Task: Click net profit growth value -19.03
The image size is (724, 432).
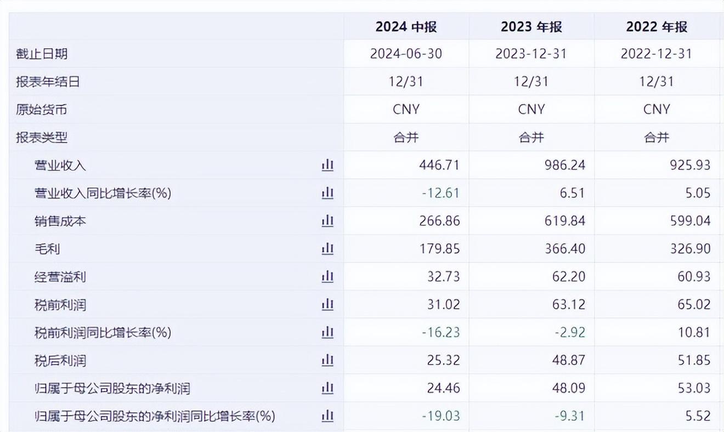Action: (x=441, y=416)
